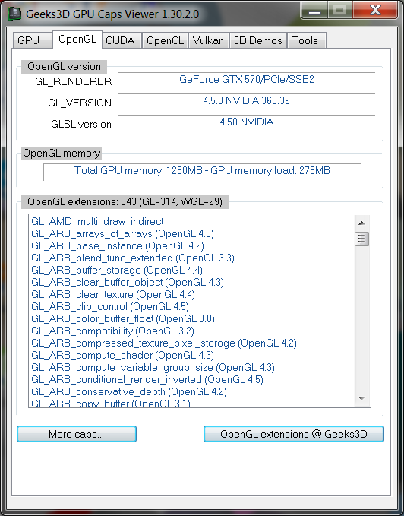This screenshot has width=404, height=516.
Task: Select GL_ARB_clip_control extension entry
Action: pos(110,307)
